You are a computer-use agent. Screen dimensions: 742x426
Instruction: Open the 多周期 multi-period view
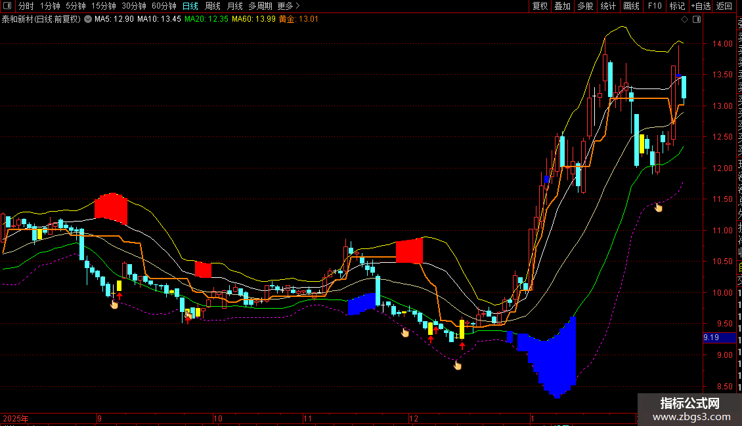(x=260, y=6)
